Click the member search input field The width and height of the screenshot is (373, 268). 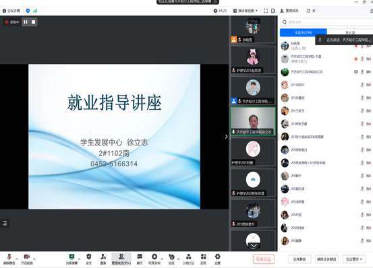326,22
